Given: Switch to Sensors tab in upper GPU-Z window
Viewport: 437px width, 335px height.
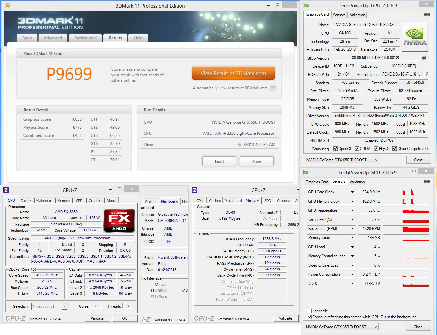Looking at the screenshot, I should [x=339, y=15].
